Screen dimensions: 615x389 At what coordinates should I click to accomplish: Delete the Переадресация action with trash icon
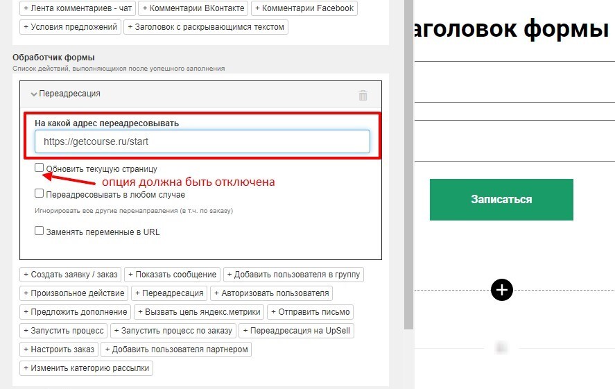click(363, 95)
